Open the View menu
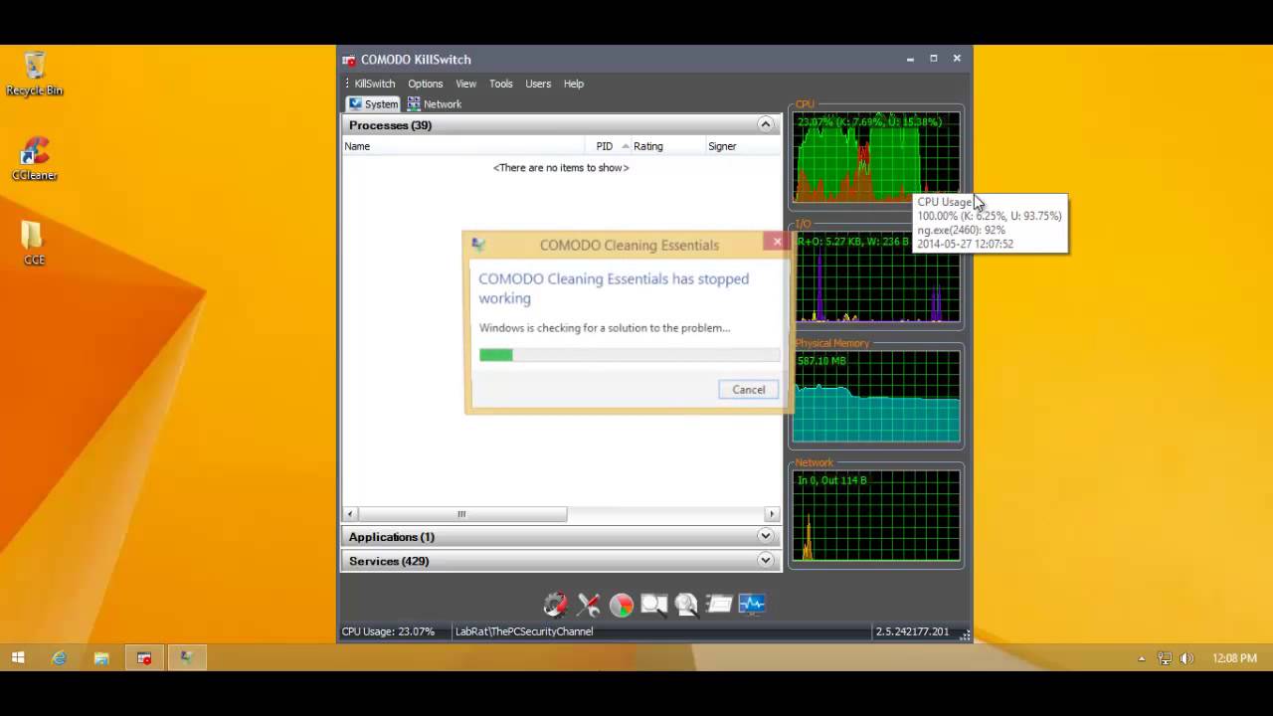 (465, 84)
